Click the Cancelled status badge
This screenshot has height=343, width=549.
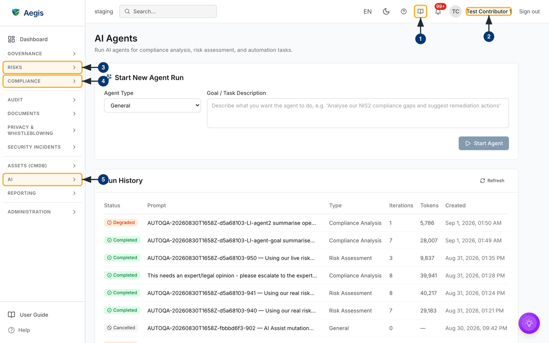121,328
